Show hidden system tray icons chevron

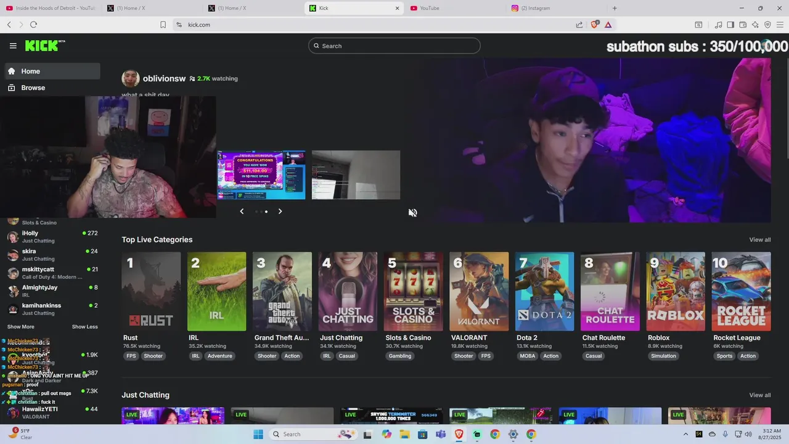point(686,434)
